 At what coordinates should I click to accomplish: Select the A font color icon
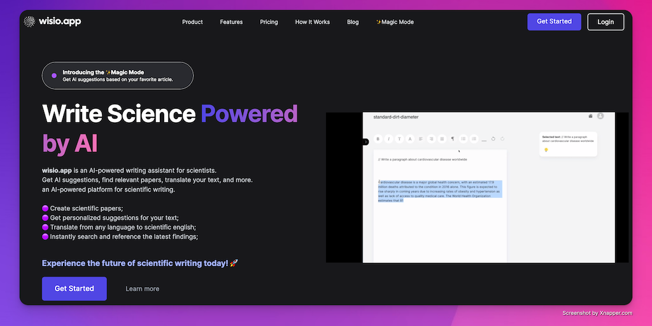pyautogui.click(x=410, y=139)
